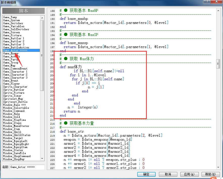Screen dimensions: 223x179
Task: Select the Window_SaveFile script
Action: [x=15, y=153]
